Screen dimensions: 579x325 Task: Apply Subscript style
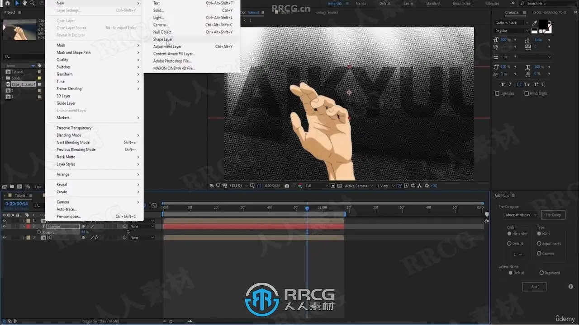point(543,84)
